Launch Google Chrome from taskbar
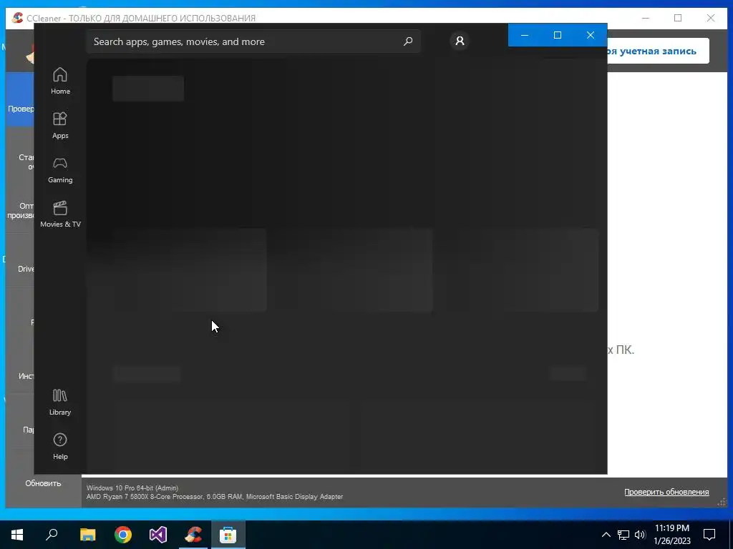 (x=123, y=535)
